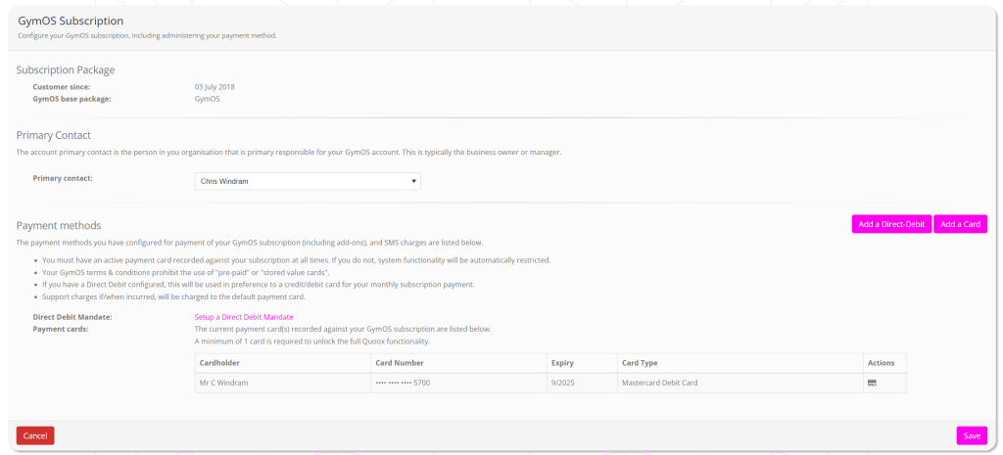Click the Expiry column header
Image resolution: width=1003 pixels, height=455 pixels.
pos(562,363)
